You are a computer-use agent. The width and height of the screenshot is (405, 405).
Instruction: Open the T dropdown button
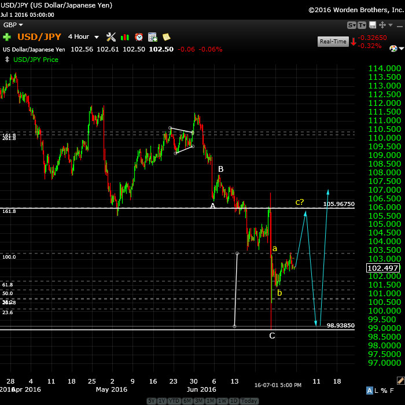tap(362, 25)
